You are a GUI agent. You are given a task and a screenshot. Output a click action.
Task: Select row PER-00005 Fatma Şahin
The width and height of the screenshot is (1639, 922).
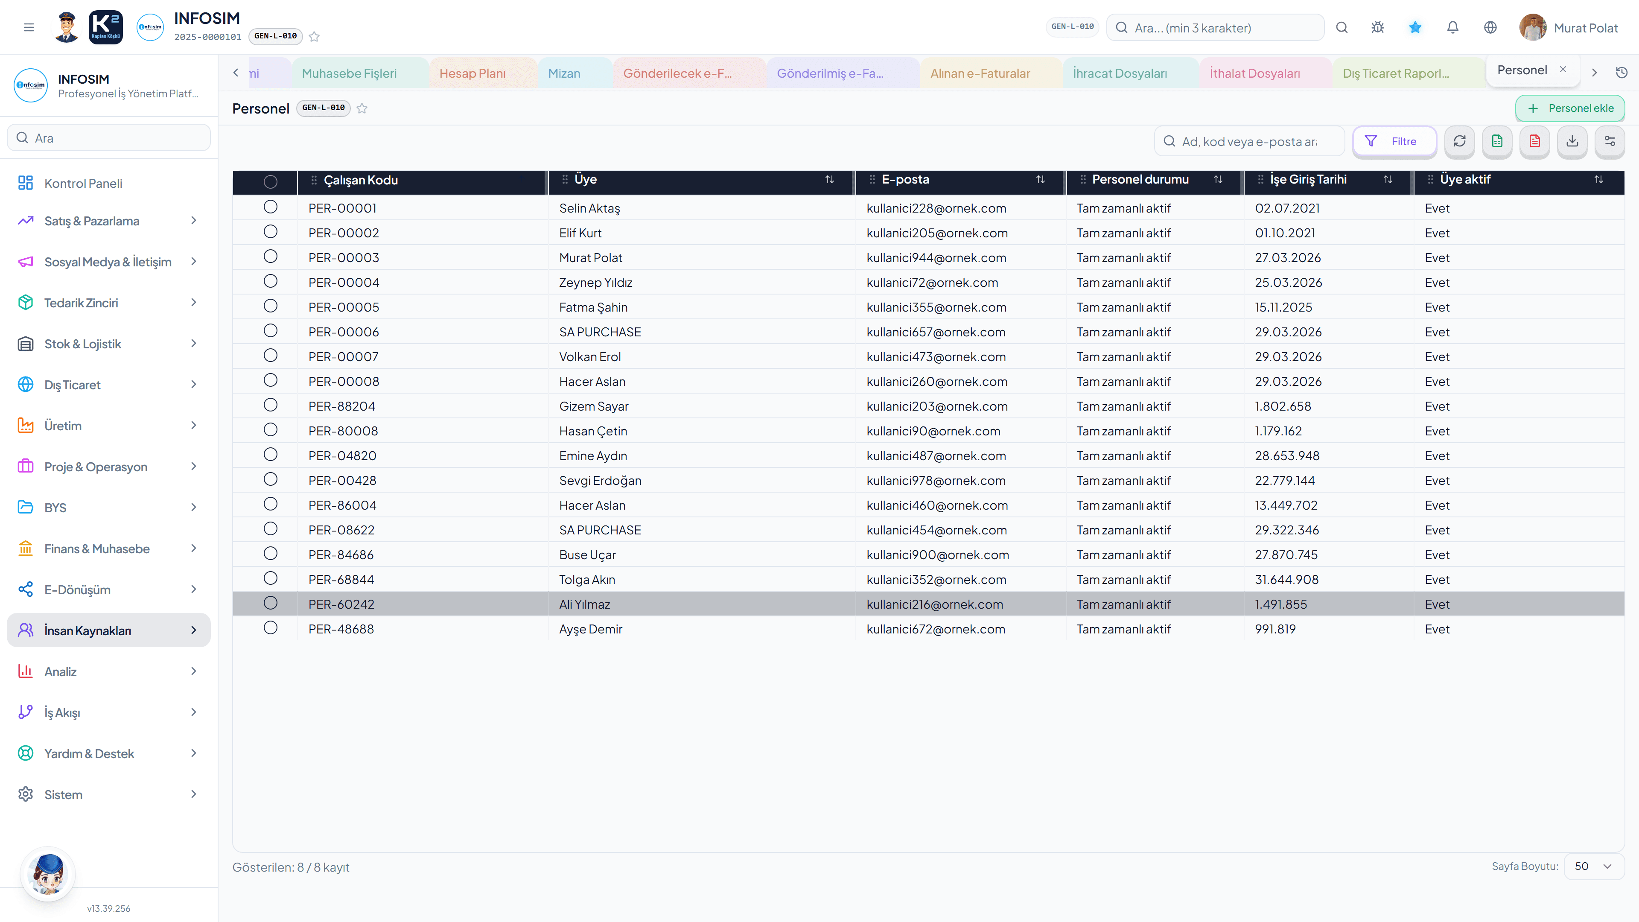271,306
